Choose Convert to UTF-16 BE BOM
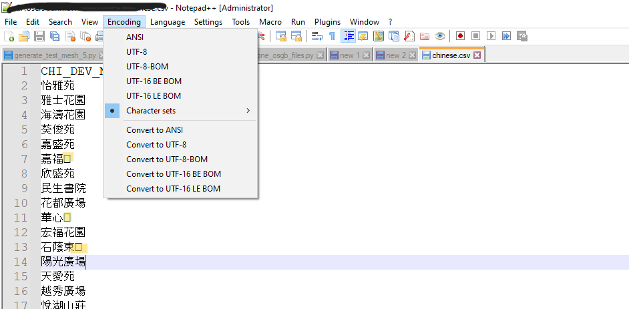This screenshot has width=629, height=309. point(180,174)
